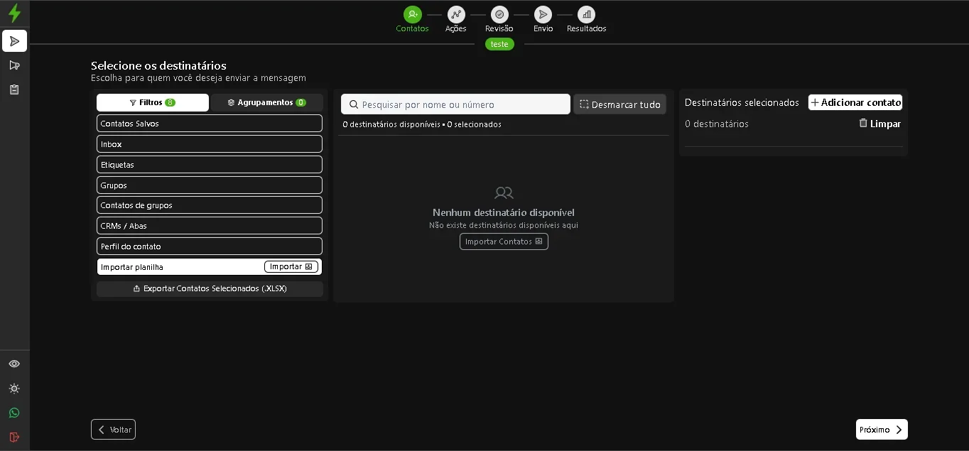Image resolution: width=969 pixels, height=451 pixels.
Task: Click the green lightning bolt logo
Action: pyautogui.click(x=14, y=13)
